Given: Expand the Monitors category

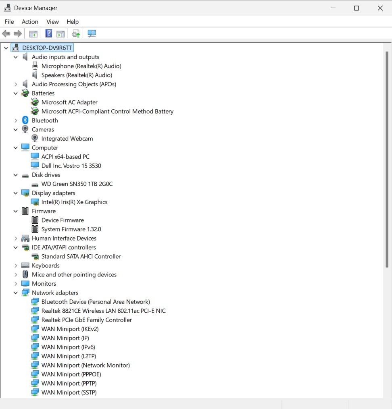Looking at the screenshot, I should pos(16,284).
